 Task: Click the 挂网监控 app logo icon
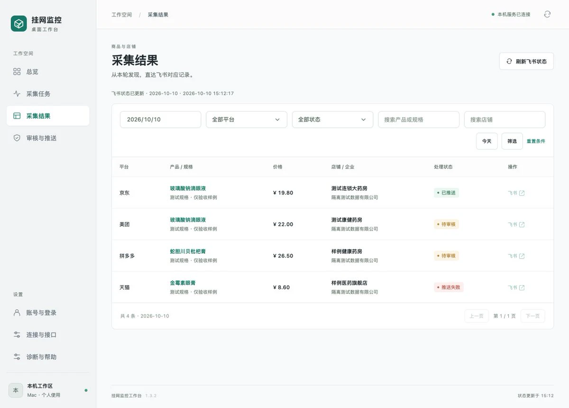[x=19, y=24]
